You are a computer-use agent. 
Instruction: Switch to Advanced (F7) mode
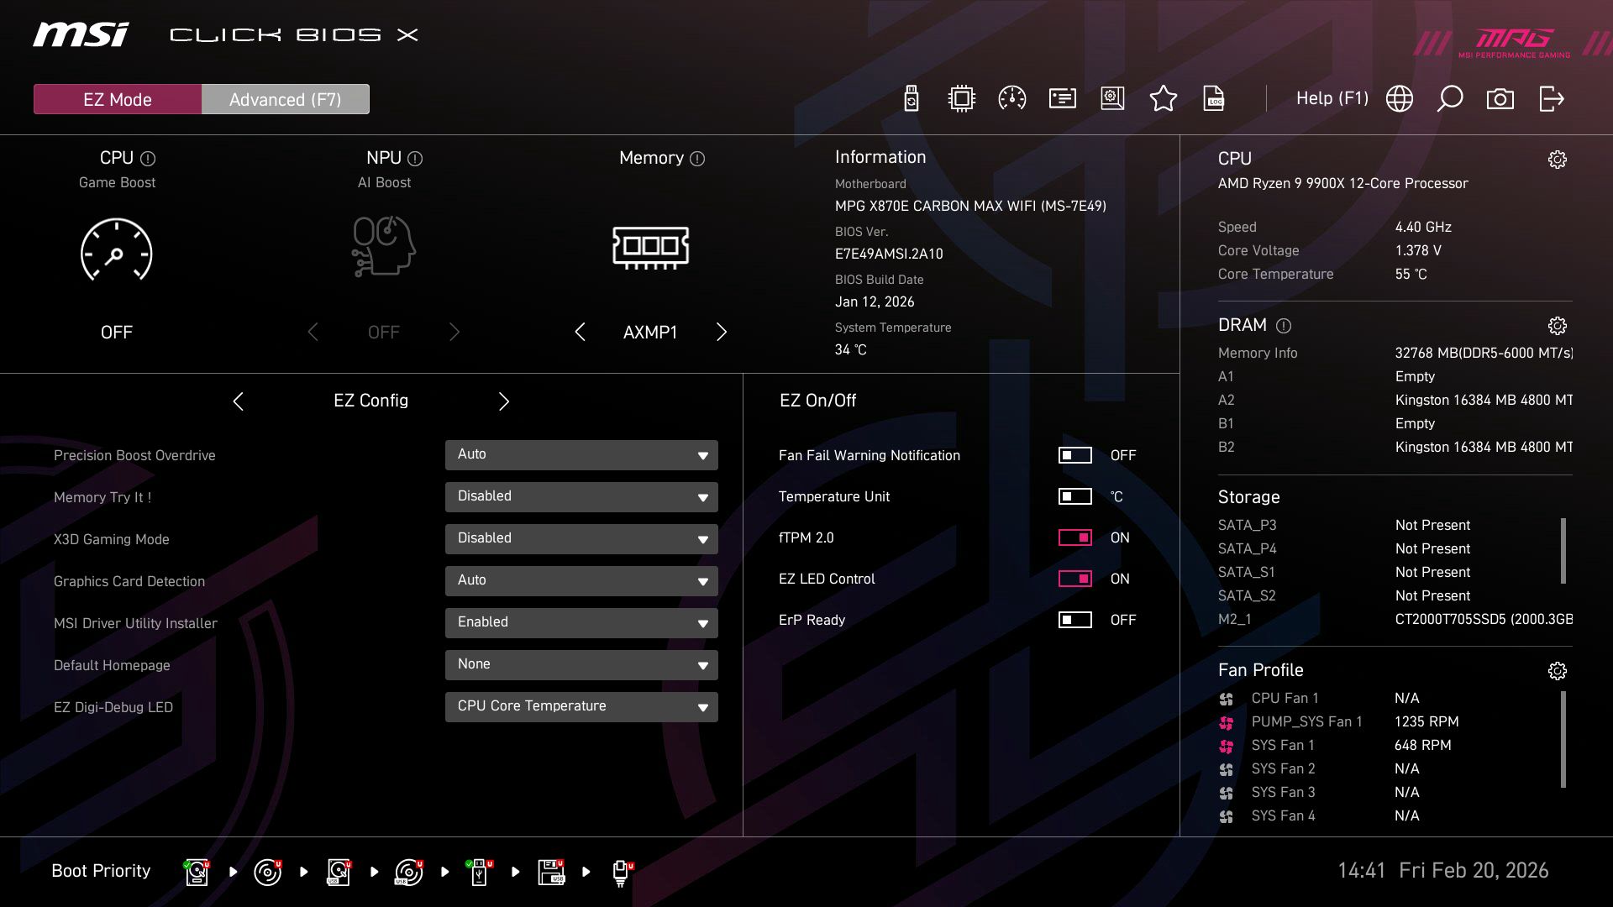point(285,98)
